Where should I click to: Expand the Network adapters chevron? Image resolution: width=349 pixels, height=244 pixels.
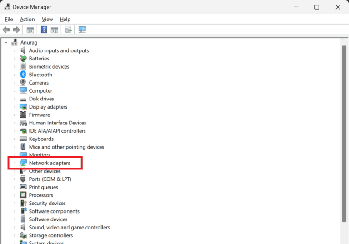pyautogui.click(x=15, y=163)
